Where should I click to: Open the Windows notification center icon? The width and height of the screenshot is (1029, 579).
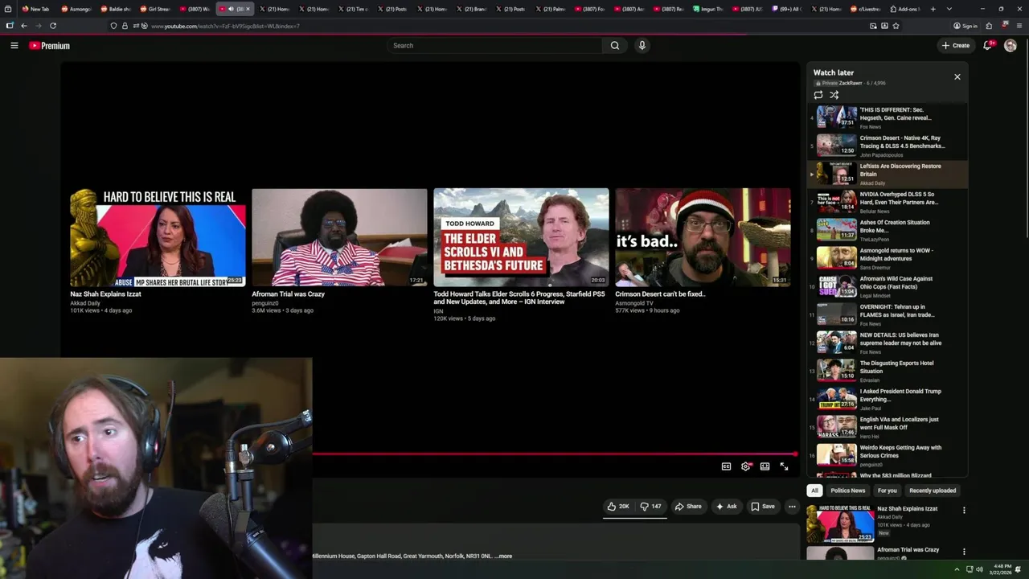pos(1019,569)
